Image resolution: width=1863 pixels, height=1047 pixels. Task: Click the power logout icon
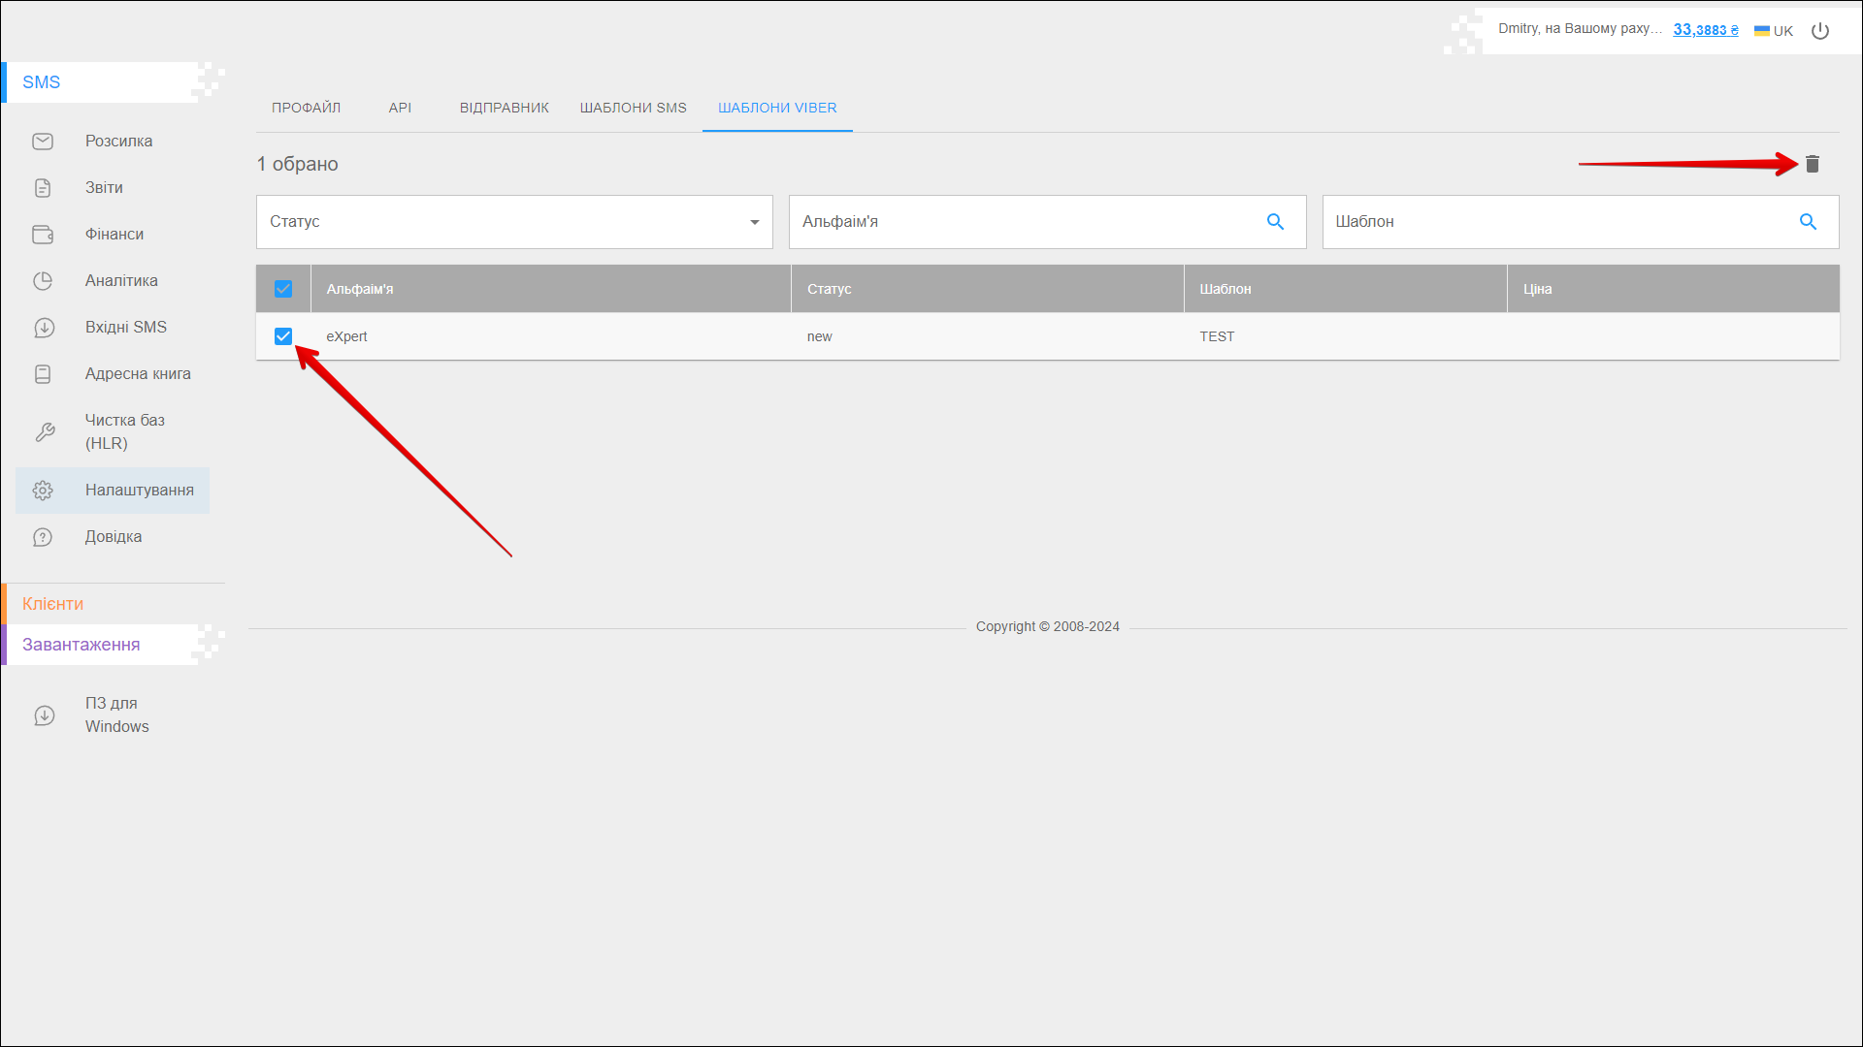pos(1820,31)
